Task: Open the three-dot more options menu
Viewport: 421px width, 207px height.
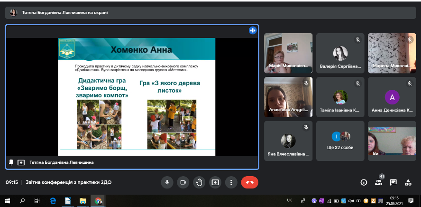Action: coord(231,182)
